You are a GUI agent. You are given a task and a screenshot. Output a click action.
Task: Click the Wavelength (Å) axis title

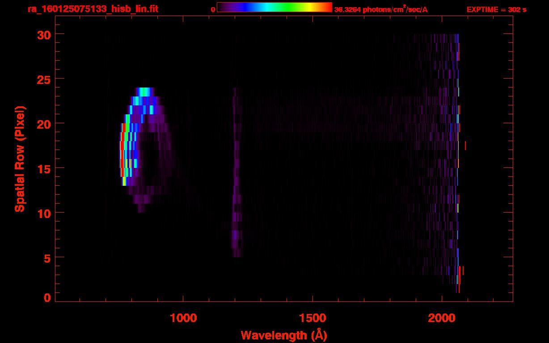(284, 335)
